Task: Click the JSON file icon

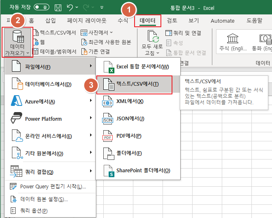Action: 107,119
